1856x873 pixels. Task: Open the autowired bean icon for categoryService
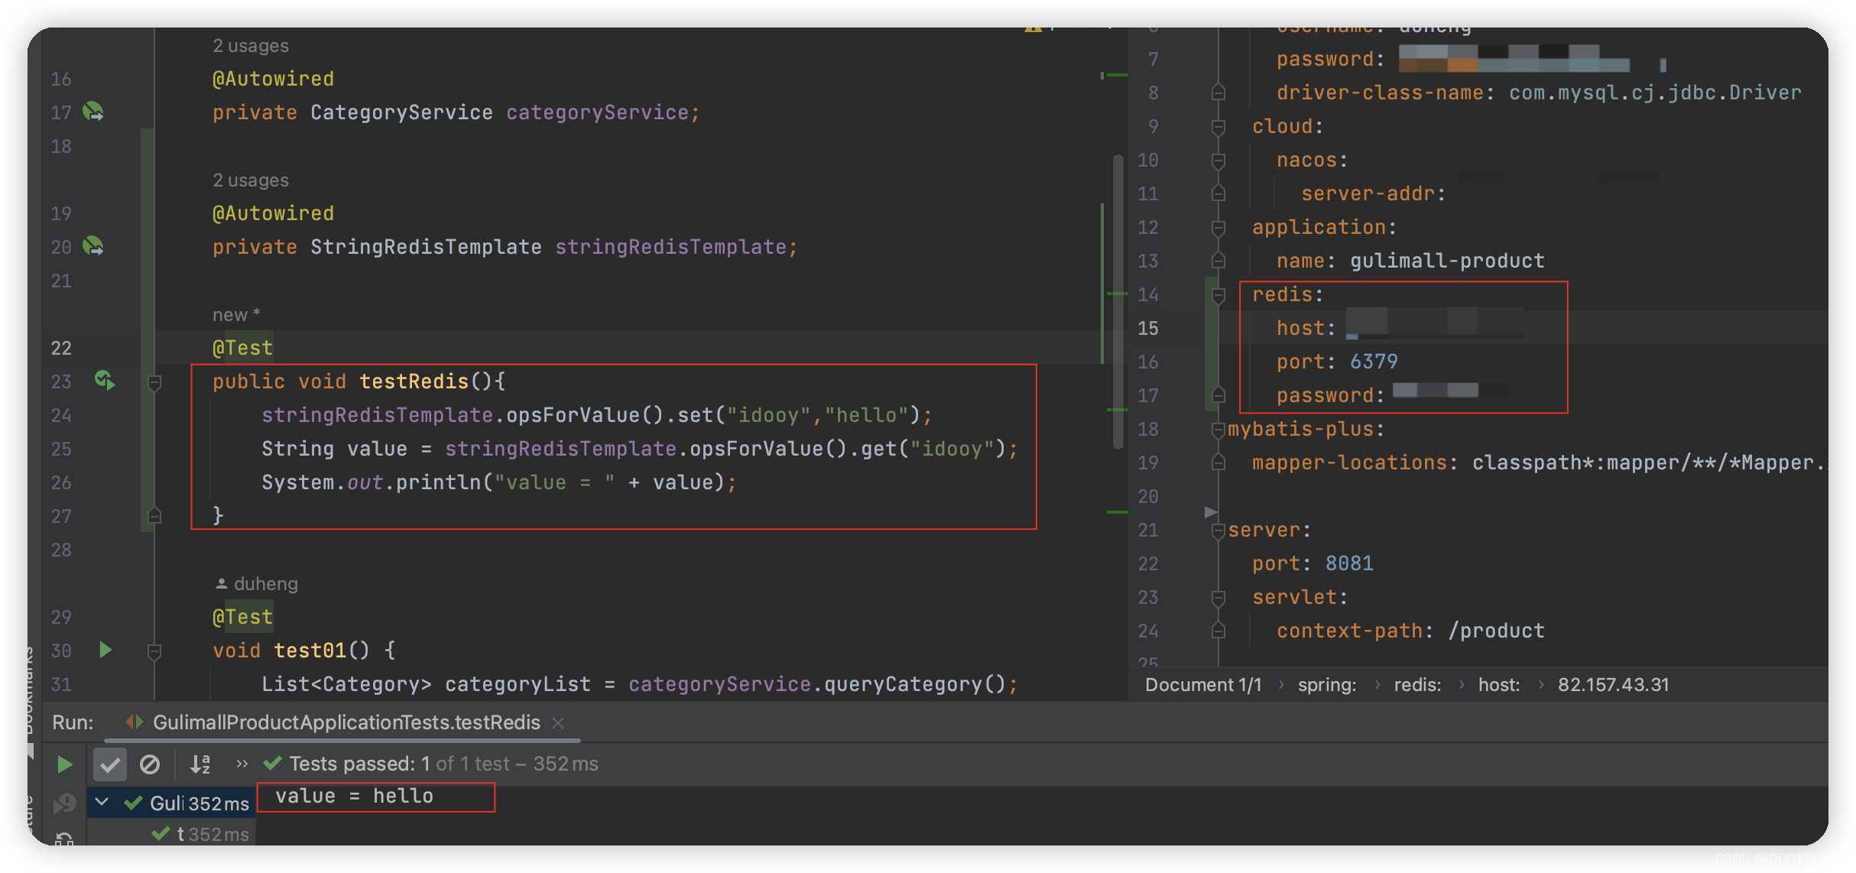click(93, 112)
